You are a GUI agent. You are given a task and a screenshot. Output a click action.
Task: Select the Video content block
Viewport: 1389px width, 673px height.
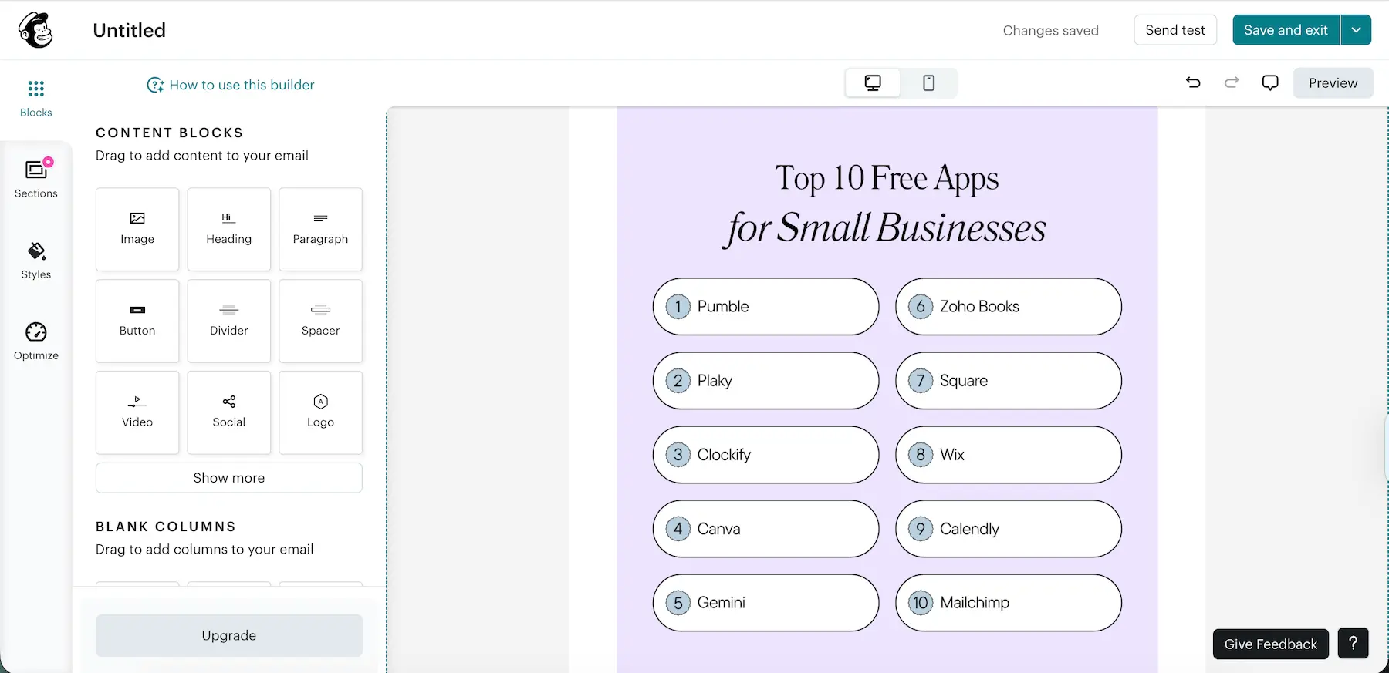click(137, 412)
